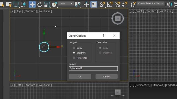Activate the Select and Rotate tool
This screenshot has width=177, height=99.
pos(40,4)
